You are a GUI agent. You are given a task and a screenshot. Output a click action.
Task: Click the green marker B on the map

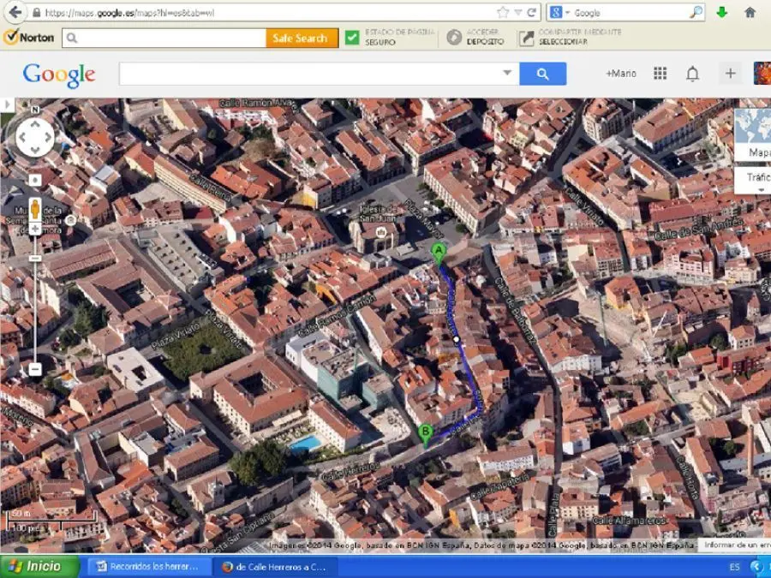[425, 433]
